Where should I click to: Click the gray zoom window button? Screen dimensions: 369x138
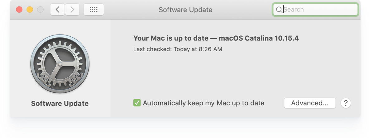[40, 10]
